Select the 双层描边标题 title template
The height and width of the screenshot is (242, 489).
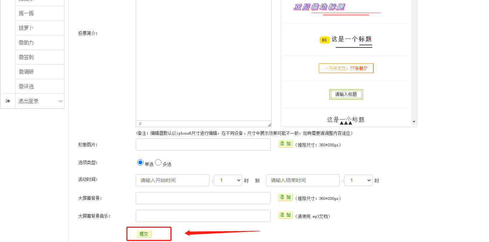click(319, 7)
